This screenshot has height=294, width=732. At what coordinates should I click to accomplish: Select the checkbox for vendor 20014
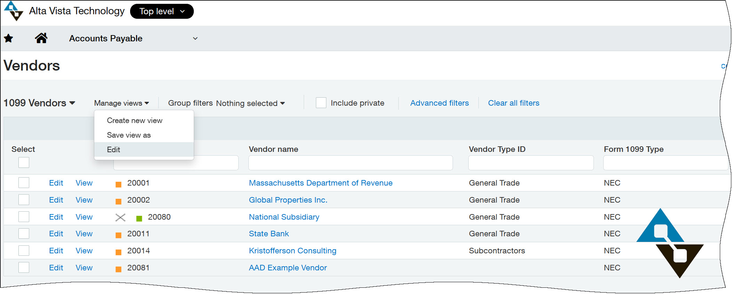[x=24, y=251]
